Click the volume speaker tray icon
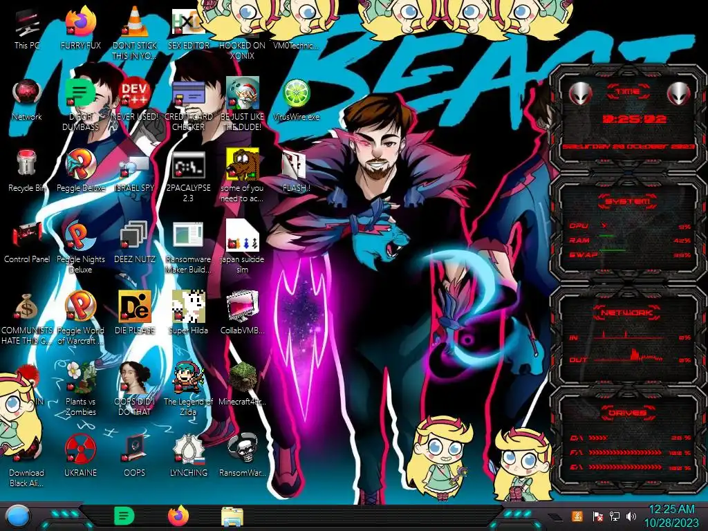Screen dimensions: 708x531 631,516
